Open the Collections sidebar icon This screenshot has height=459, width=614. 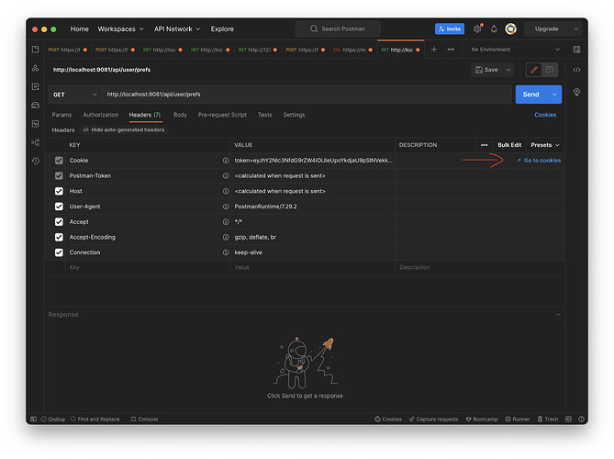point(35,50)
